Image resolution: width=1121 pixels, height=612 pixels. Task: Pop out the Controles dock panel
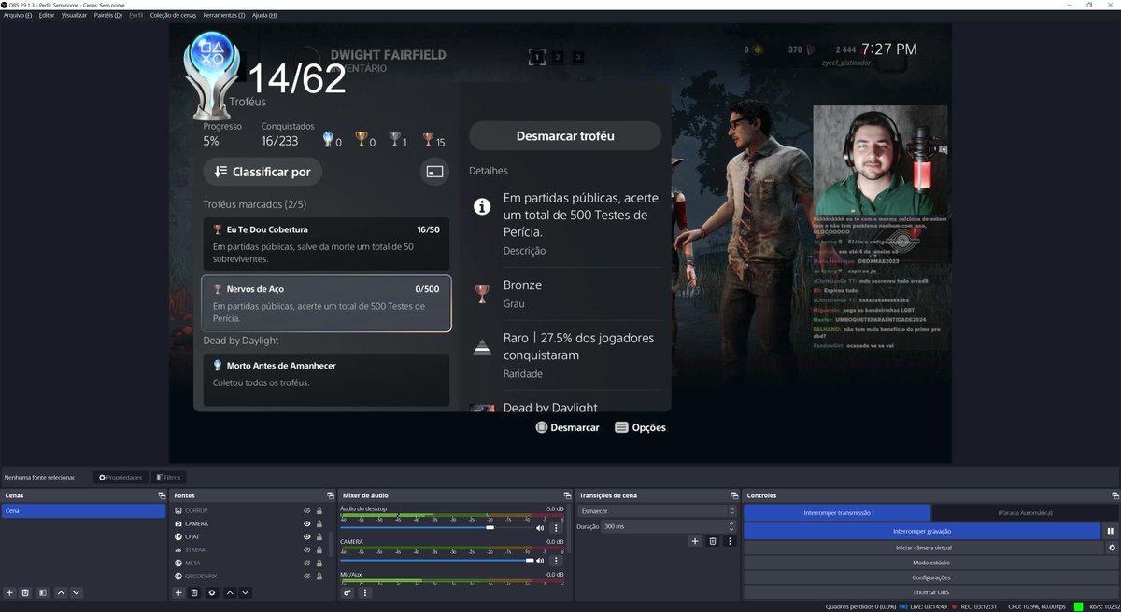1114,495
